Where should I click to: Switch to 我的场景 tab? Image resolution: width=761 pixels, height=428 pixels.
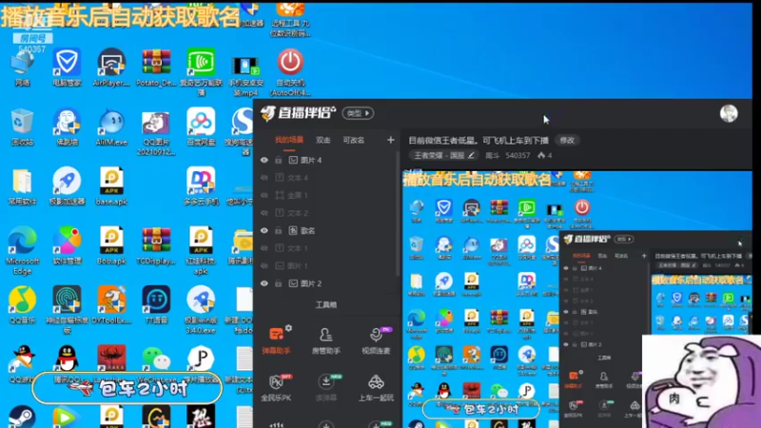click(289, 140)
